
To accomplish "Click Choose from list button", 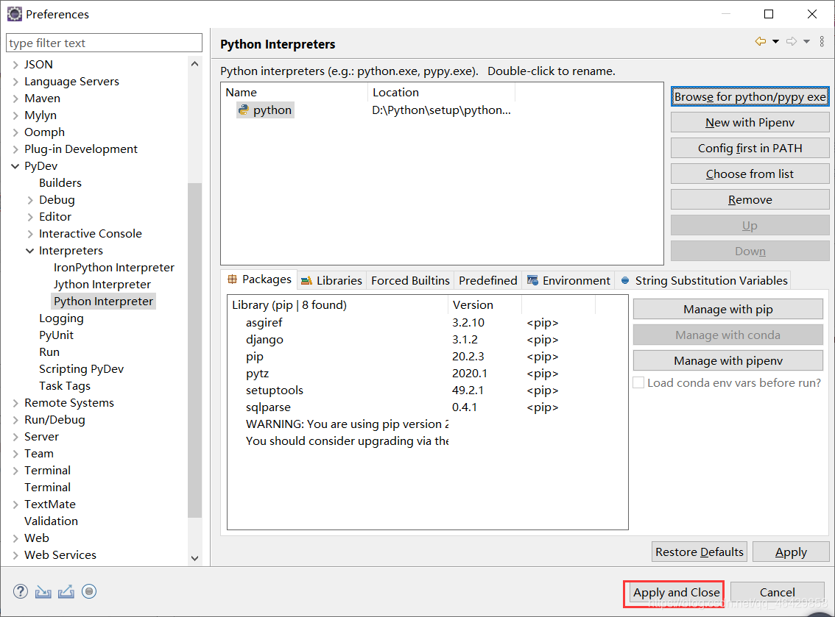I will coord(750,174).
